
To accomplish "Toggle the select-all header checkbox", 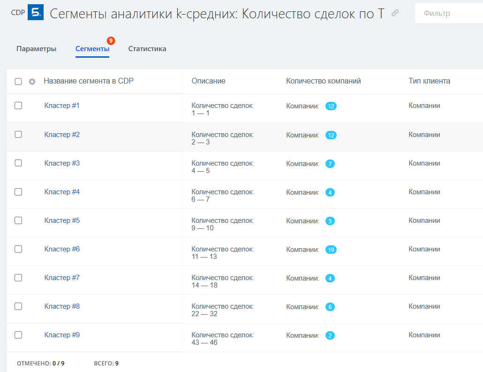I will pyautogui.click(x=18, y=81).
